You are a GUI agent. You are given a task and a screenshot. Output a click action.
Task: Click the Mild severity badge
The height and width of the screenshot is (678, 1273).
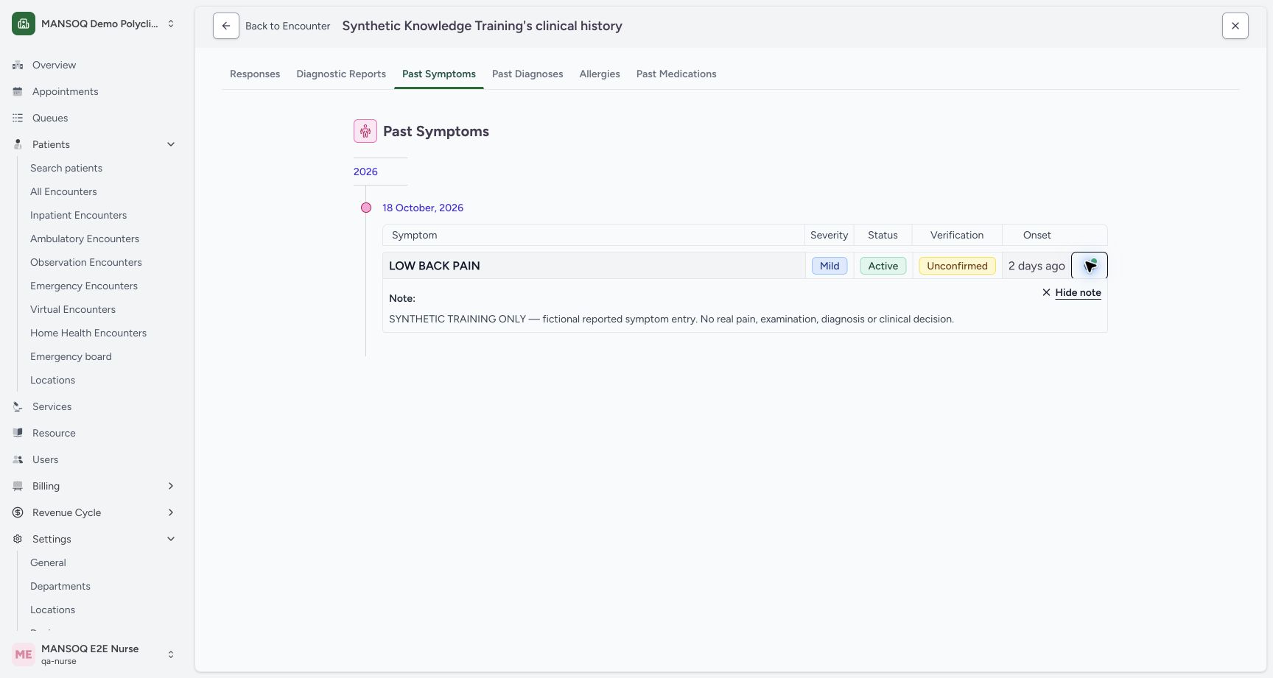point(830,266)
